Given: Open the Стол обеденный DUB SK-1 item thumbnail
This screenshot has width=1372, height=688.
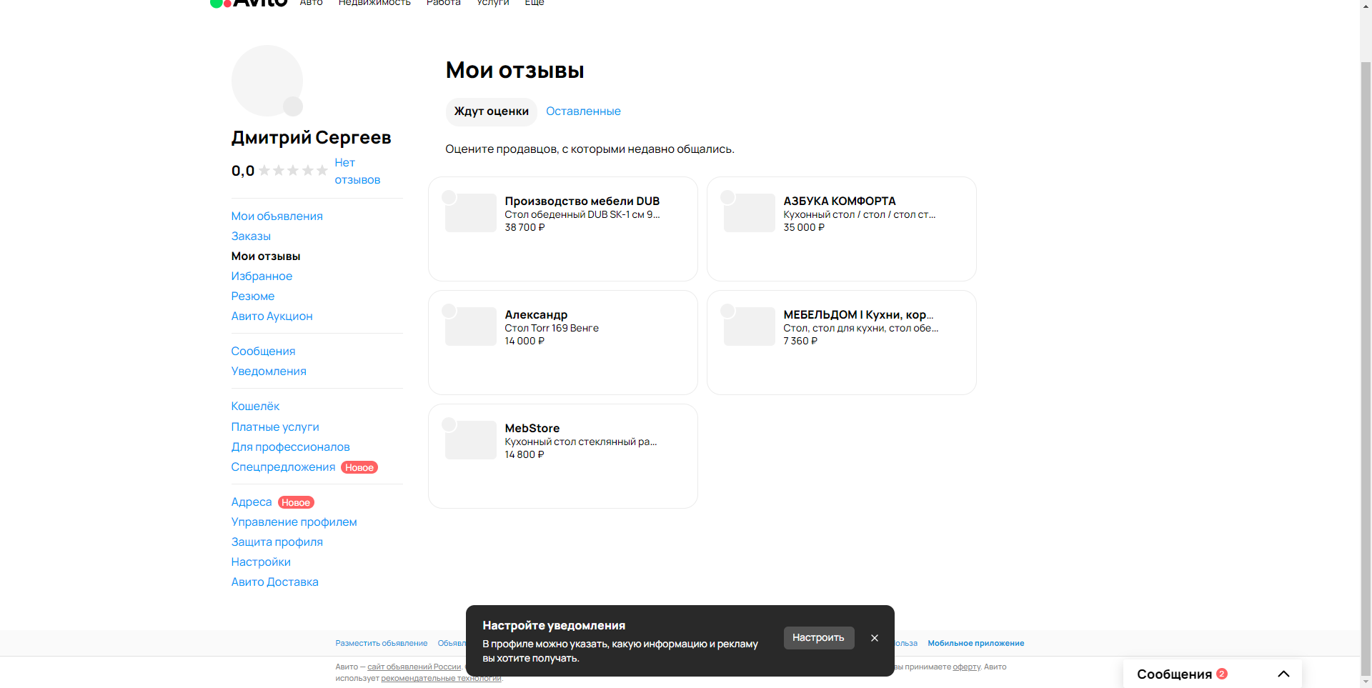Looking at the screenshot, I should (x=471, y=213).
